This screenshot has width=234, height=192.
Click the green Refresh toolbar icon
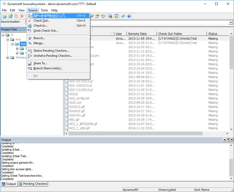116,16
